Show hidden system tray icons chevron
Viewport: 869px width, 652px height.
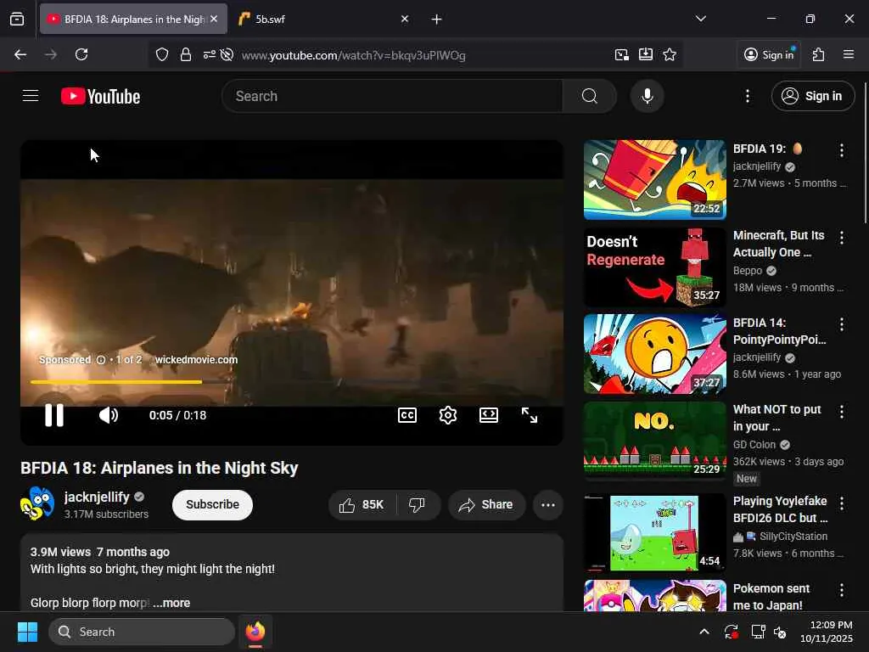(x=704, y=632)
